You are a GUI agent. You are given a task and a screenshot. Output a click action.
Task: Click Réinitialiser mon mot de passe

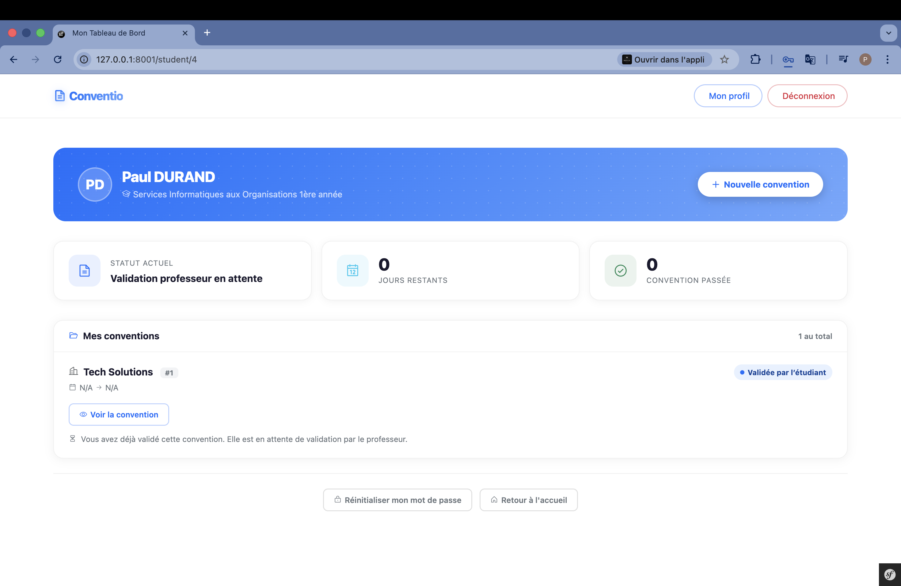tap(397, 500)
